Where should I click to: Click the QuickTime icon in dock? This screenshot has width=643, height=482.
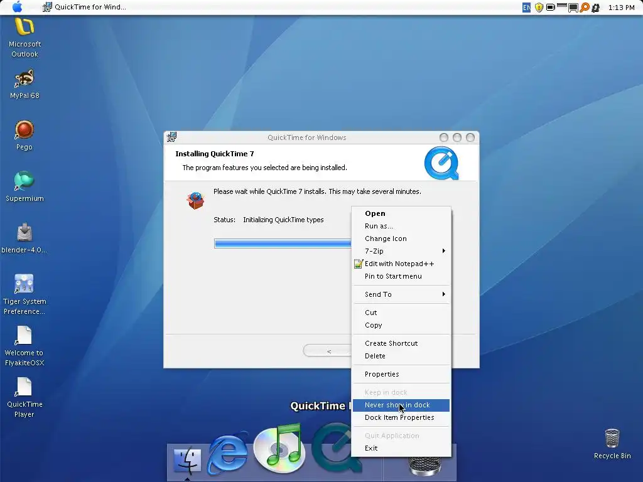[333, 448]
